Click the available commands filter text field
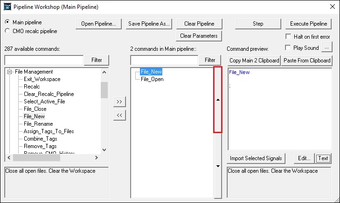This screenshot has width=340, height=203. [44, 60]
